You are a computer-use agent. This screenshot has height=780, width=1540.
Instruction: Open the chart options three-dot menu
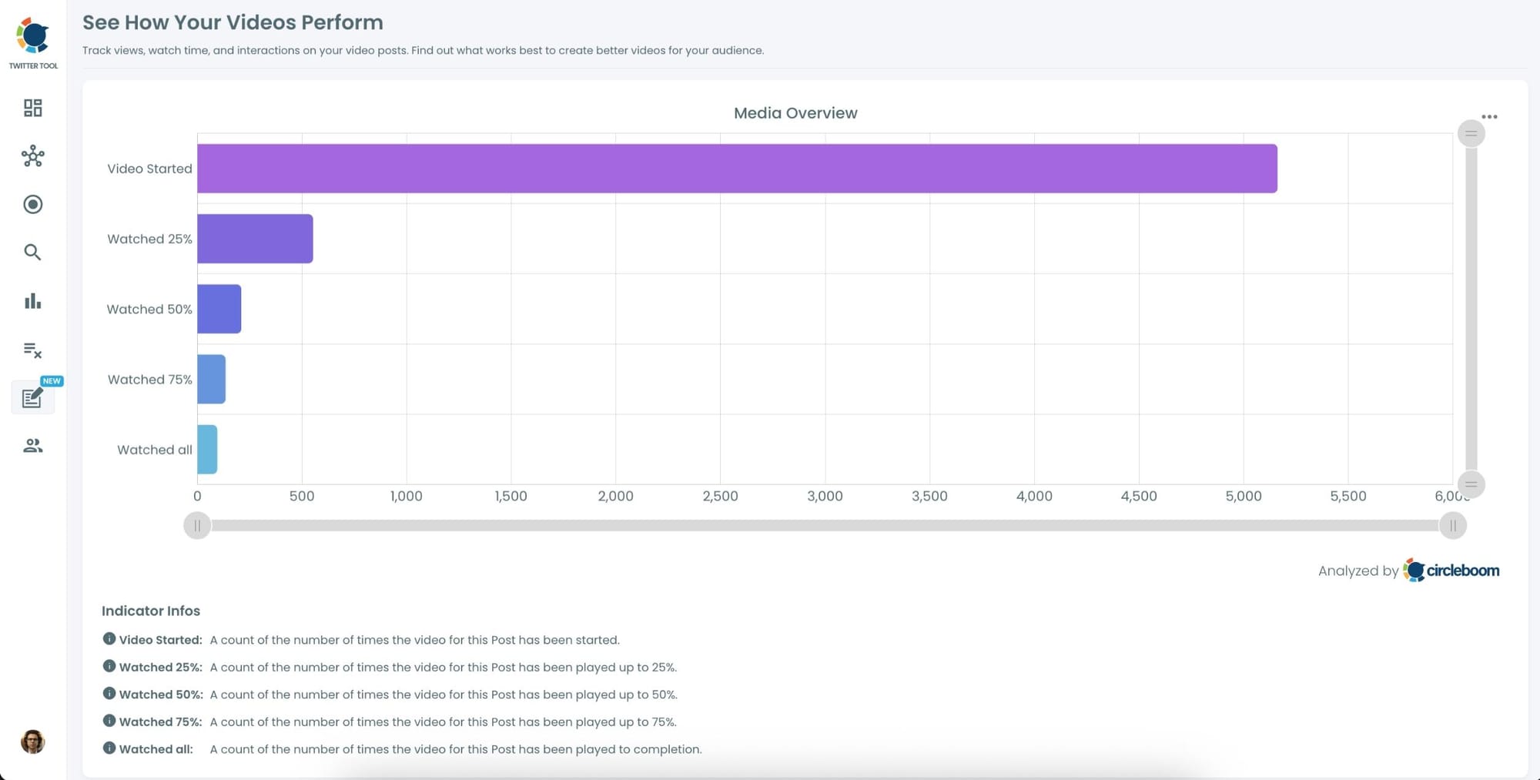(x=1490, y=115)
